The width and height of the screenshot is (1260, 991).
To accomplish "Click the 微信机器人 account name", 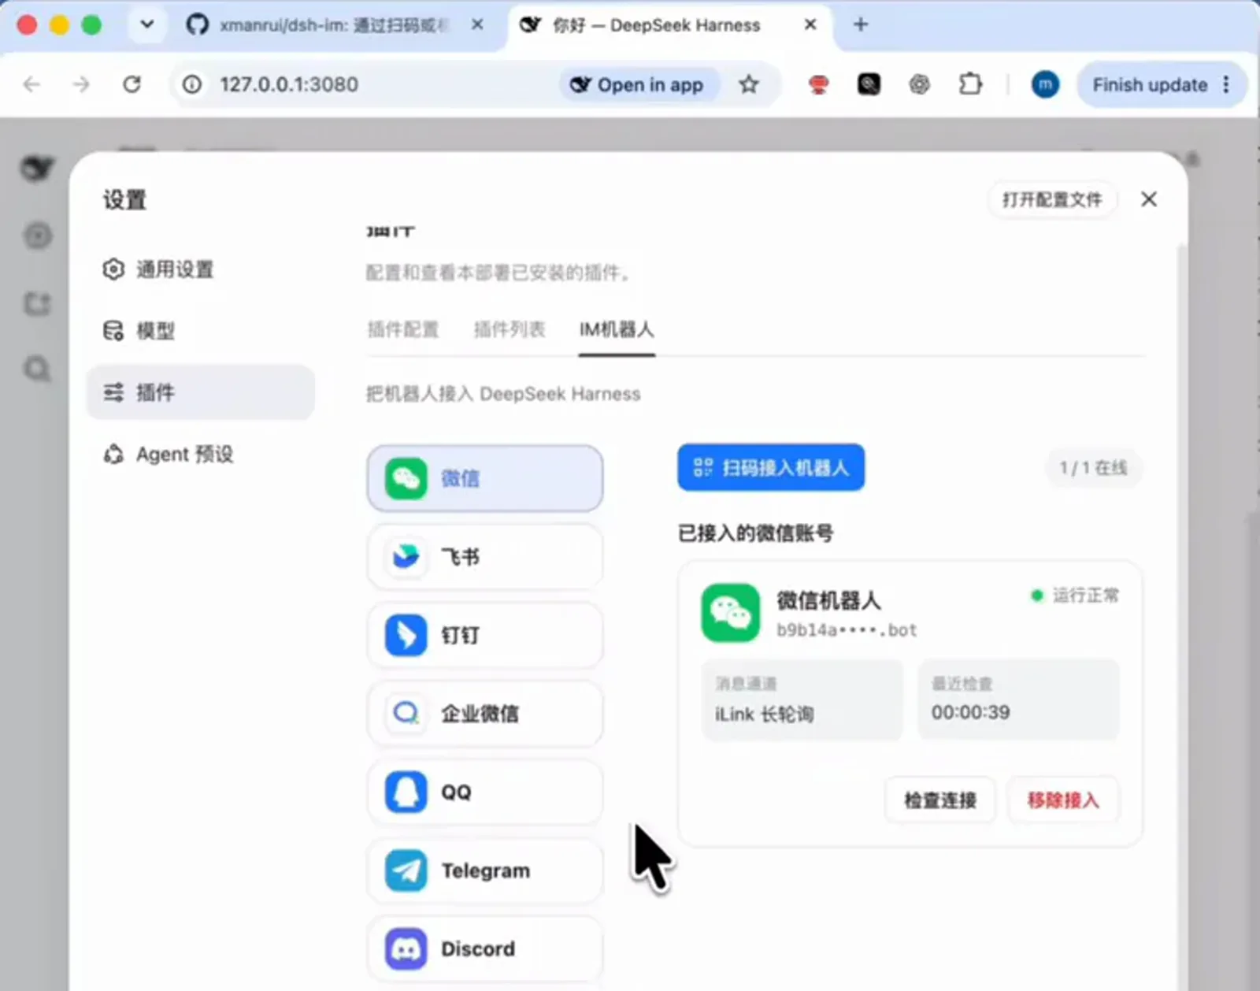I will pos(828,600).
